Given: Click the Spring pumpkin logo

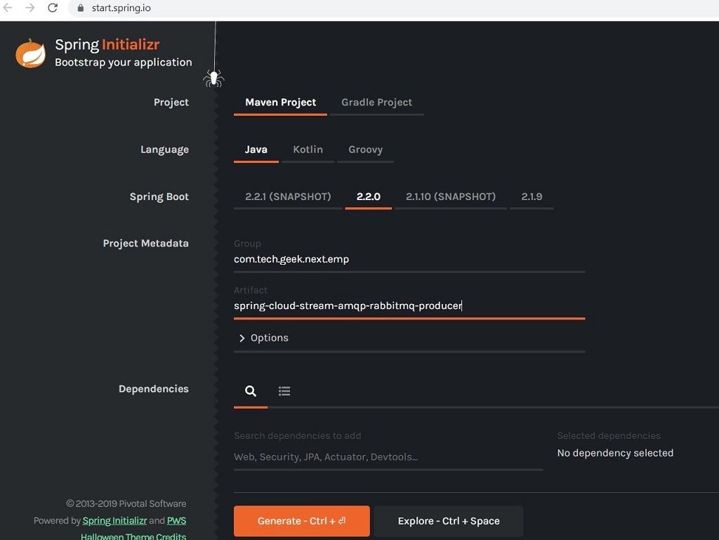Looking at the screenshot, I should click(x=30, y=53).
